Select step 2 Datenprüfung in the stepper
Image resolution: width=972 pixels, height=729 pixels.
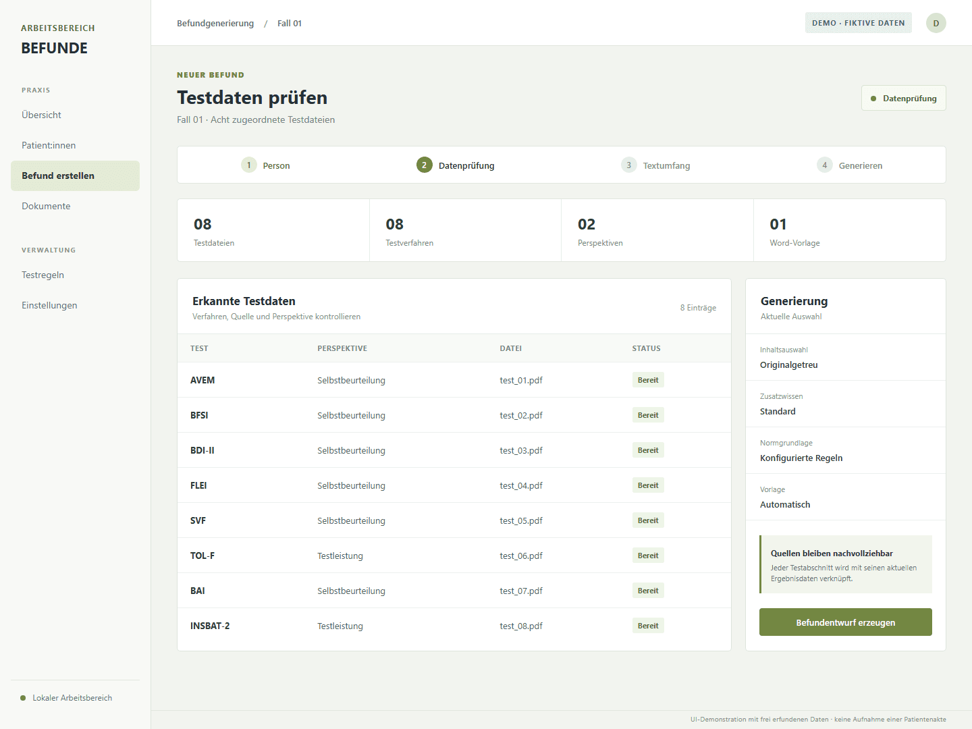456,165
